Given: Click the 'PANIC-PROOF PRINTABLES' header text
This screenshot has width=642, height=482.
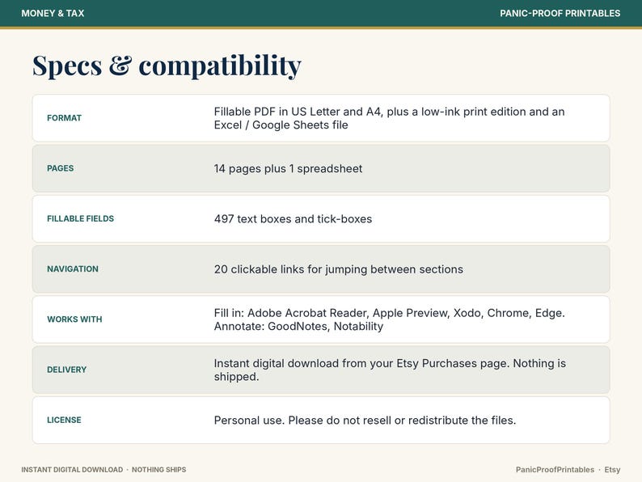Looking at the screenshot, I should coord(560,13).
